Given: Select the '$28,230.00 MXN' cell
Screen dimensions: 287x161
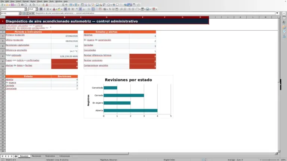Looking at the screenshot, I should [64, 56].
